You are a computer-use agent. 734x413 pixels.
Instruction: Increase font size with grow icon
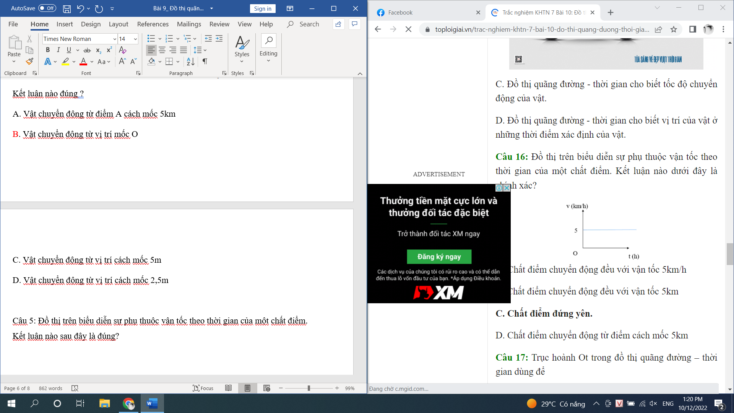(122, 61)
